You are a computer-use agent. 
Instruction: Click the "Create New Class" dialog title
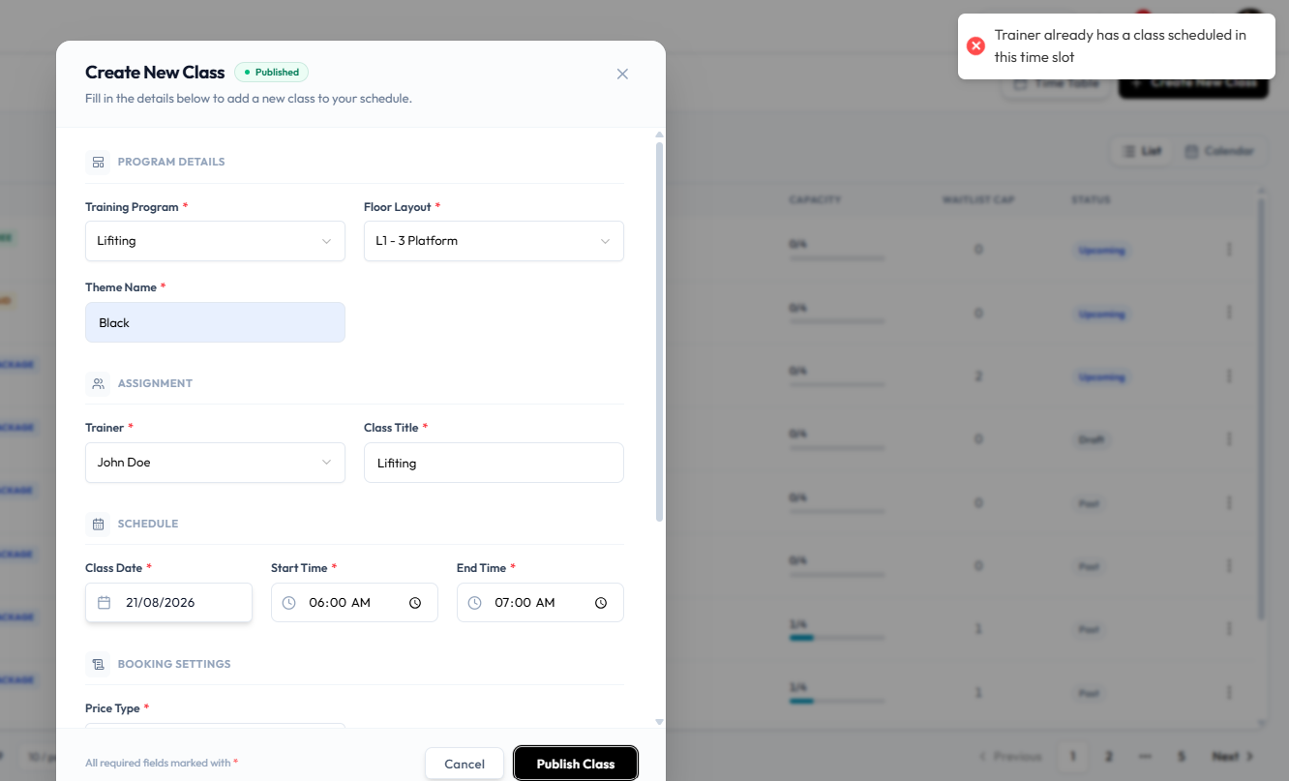[155, 73]
